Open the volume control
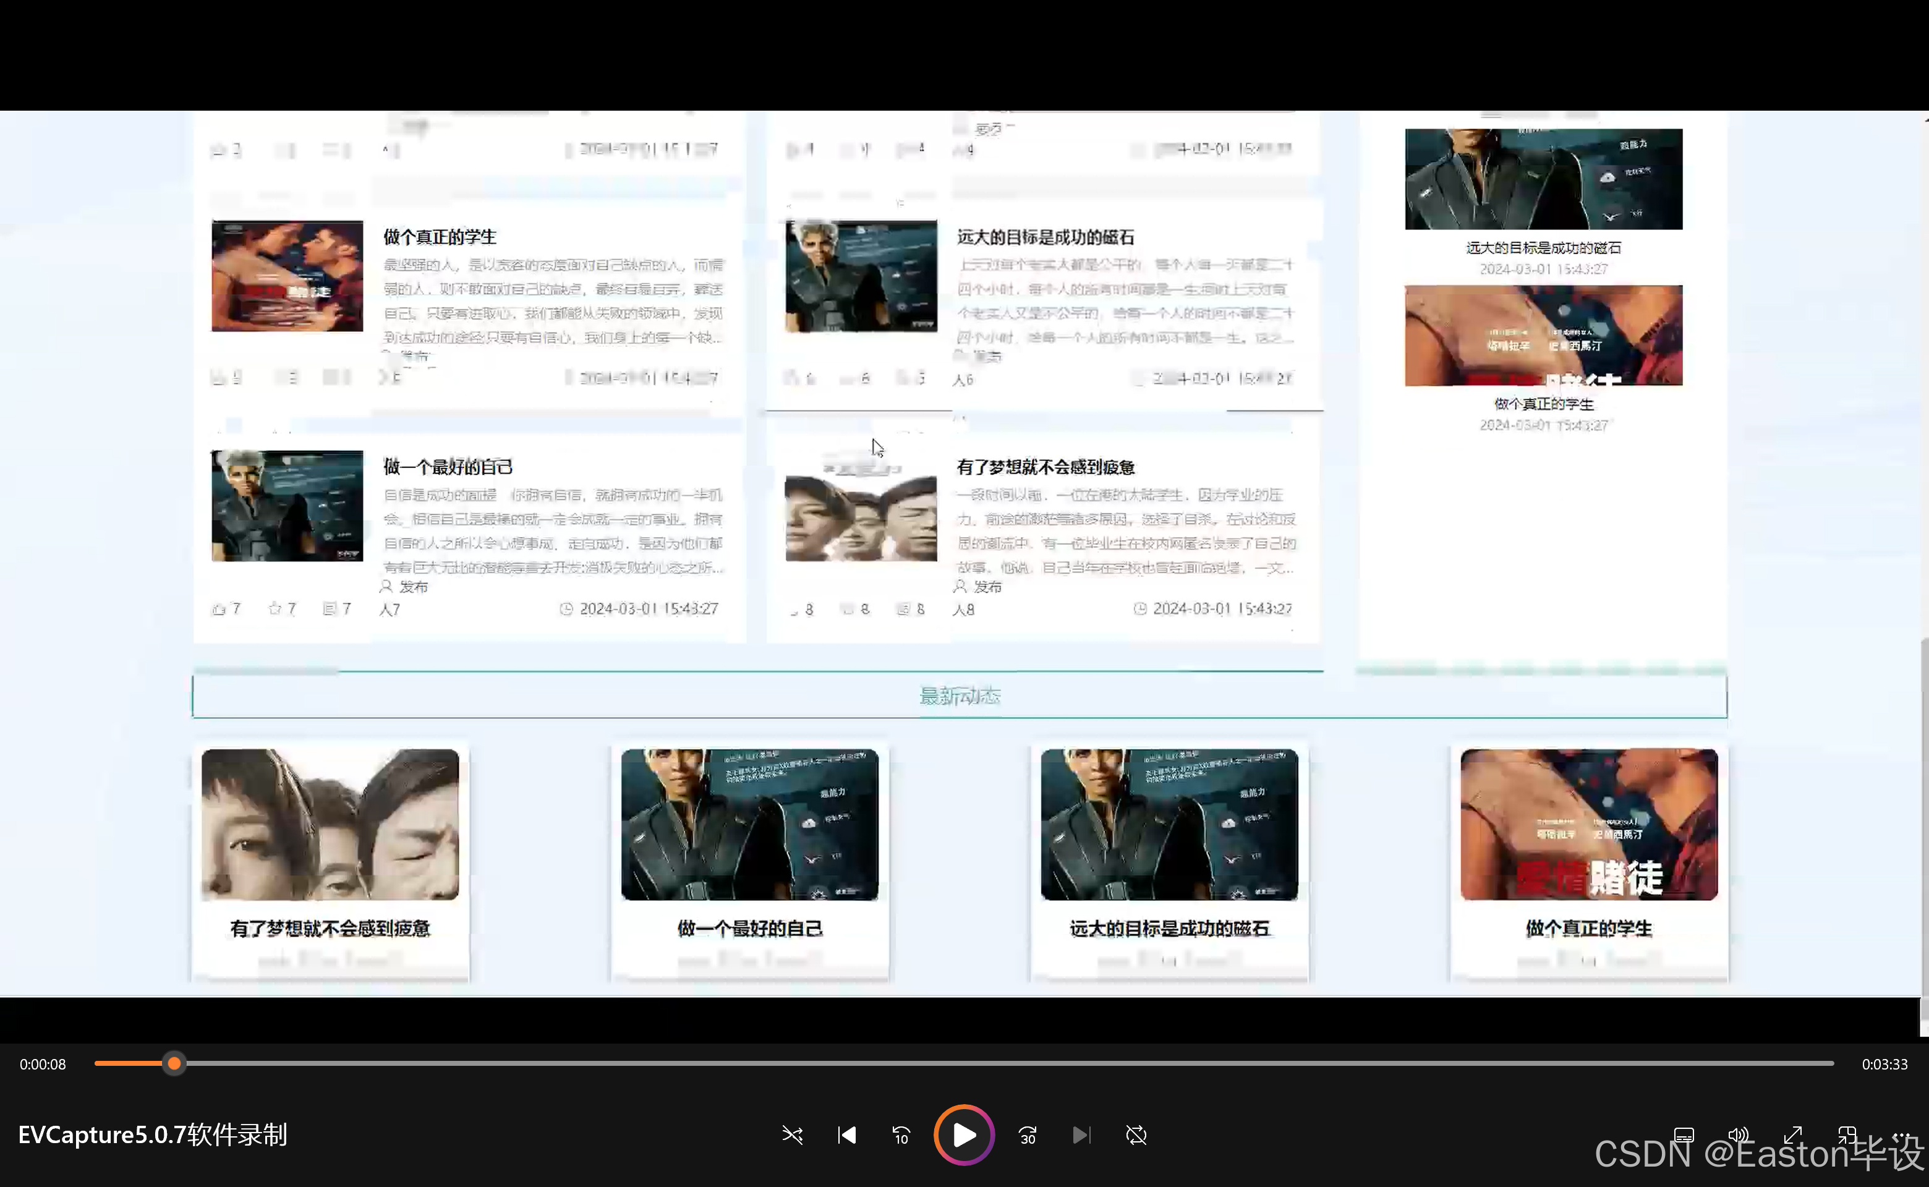Viewport: 1929px width, 1187px height. [x=1737, y=1135]
